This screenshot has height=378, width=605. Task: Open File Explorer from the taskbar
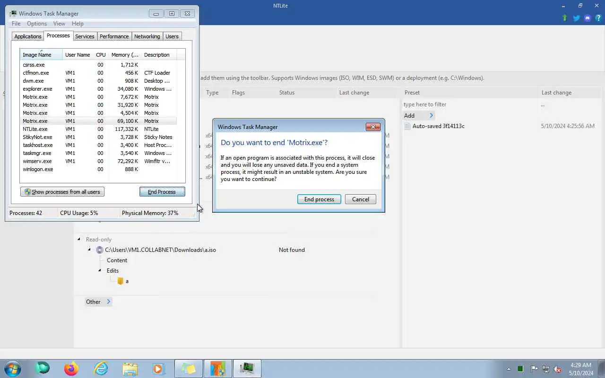point(130,369)
